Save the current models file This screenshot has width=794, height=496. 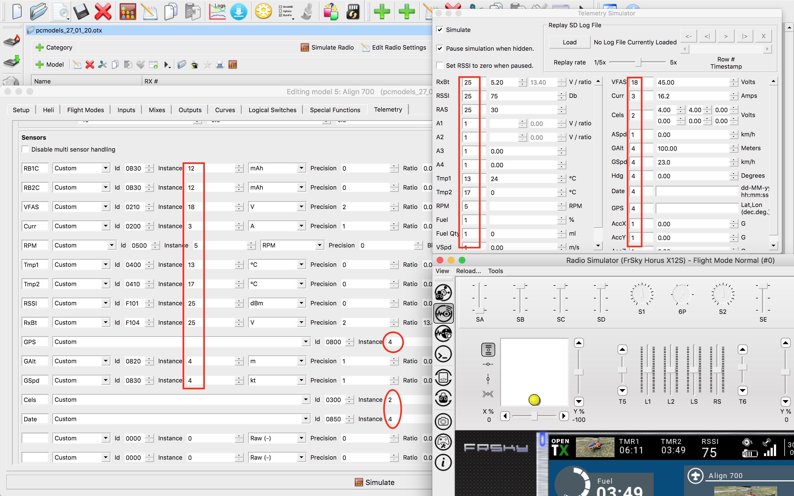[81, 12]
